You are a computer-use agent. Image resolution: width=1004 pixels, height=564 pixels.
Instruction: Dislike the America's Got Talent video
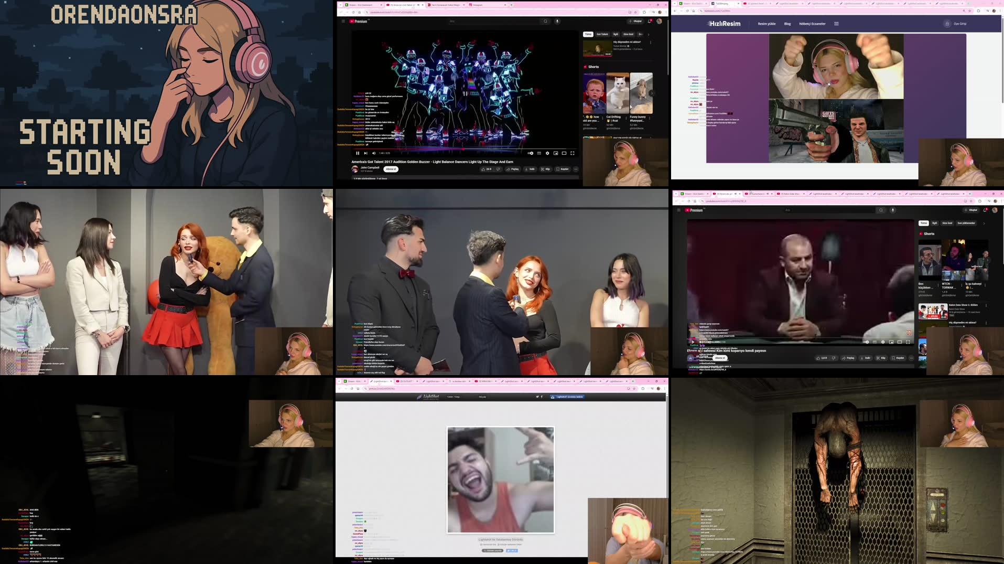tap(498, 169)
